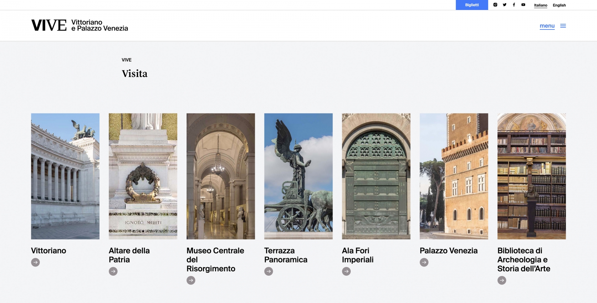Open the Altare della Patria title
Screen dimensions: 597x303
pyautogui.click(x=129, y=255)
